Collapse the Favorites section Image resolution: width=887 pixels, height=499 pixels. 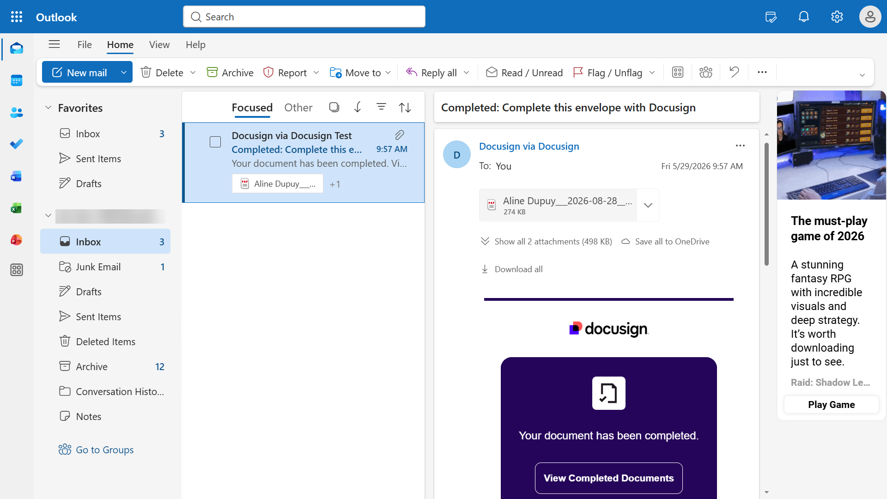click(48, 108)
